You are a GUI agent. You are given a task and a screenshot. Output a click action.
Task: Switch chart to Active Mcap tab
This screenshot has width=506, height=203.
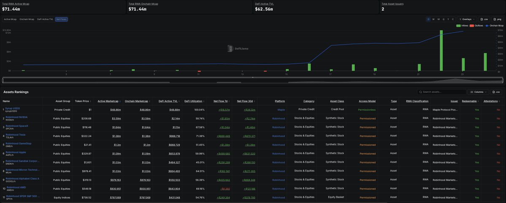pyautogui.click(x=10, y=19)
